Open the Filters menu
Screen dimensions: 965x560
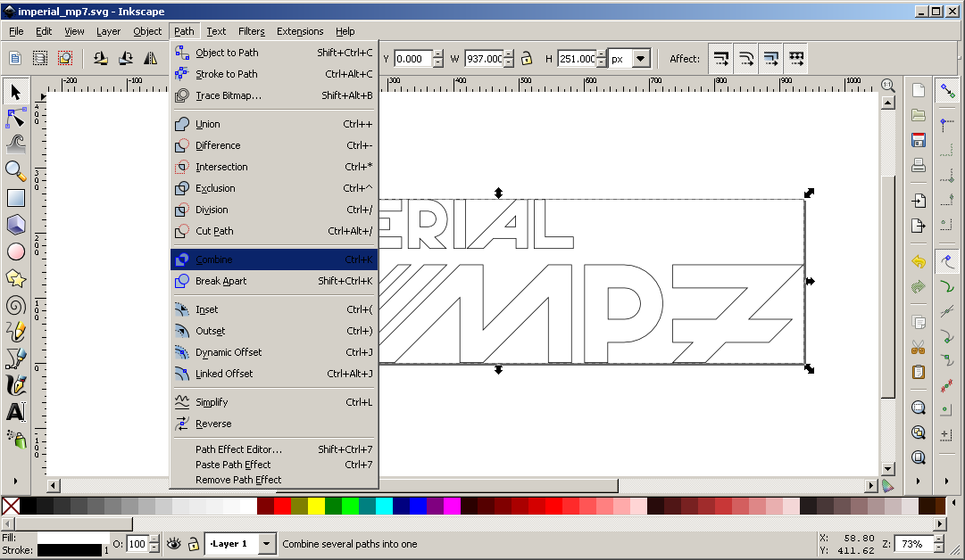252,31
